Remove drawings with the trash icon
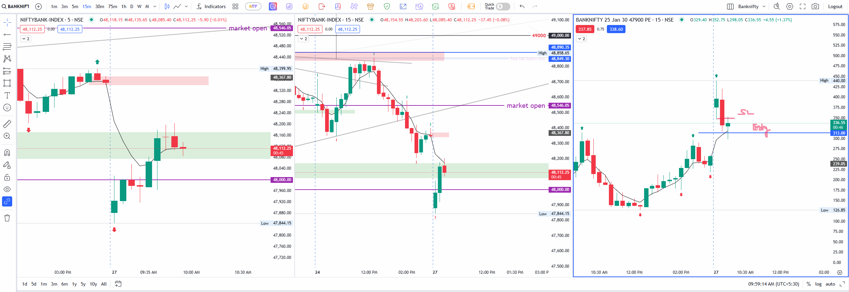849x292 pixels. coord(7,218)
